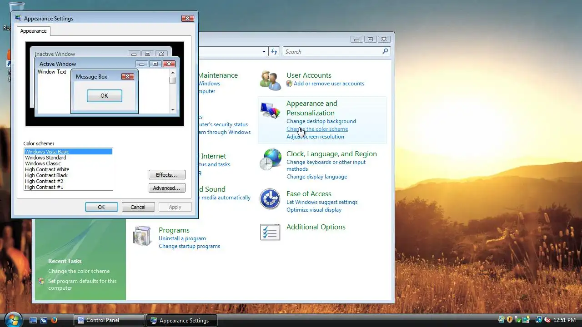Open the Windows Start orb
Image resolution: width=582 pixels, height=327 pixels.
(13, 319)
